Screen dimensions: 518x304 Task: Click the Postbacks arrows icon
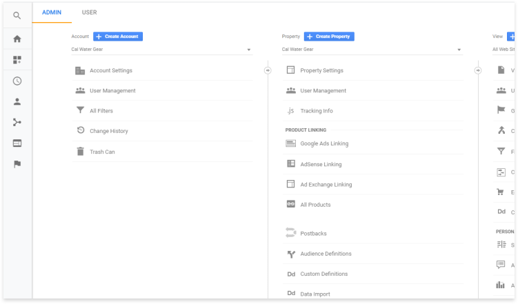click(x=290, y=233)
